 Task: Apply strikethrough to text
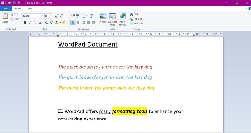click(40, 23)
